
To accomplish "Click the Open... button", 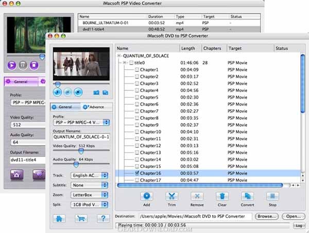I will coord(294,216).
